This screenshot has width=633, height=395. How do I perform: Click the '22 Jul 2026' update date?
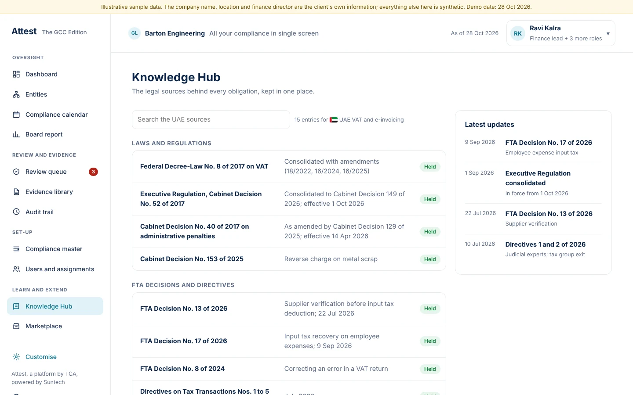pos(480,213)
